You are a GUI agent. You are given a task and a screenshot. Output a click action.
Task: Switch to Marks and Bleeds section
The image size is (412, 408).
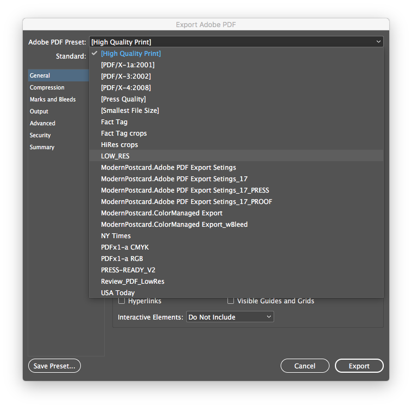click(53, 100)
